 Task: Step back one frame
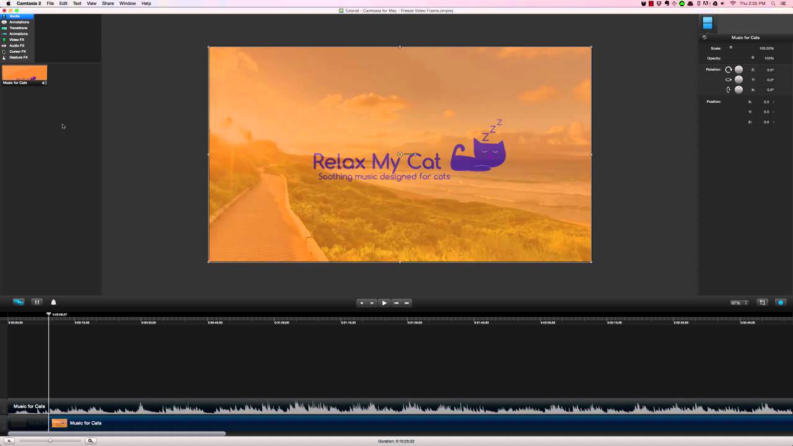pos(361,303)
